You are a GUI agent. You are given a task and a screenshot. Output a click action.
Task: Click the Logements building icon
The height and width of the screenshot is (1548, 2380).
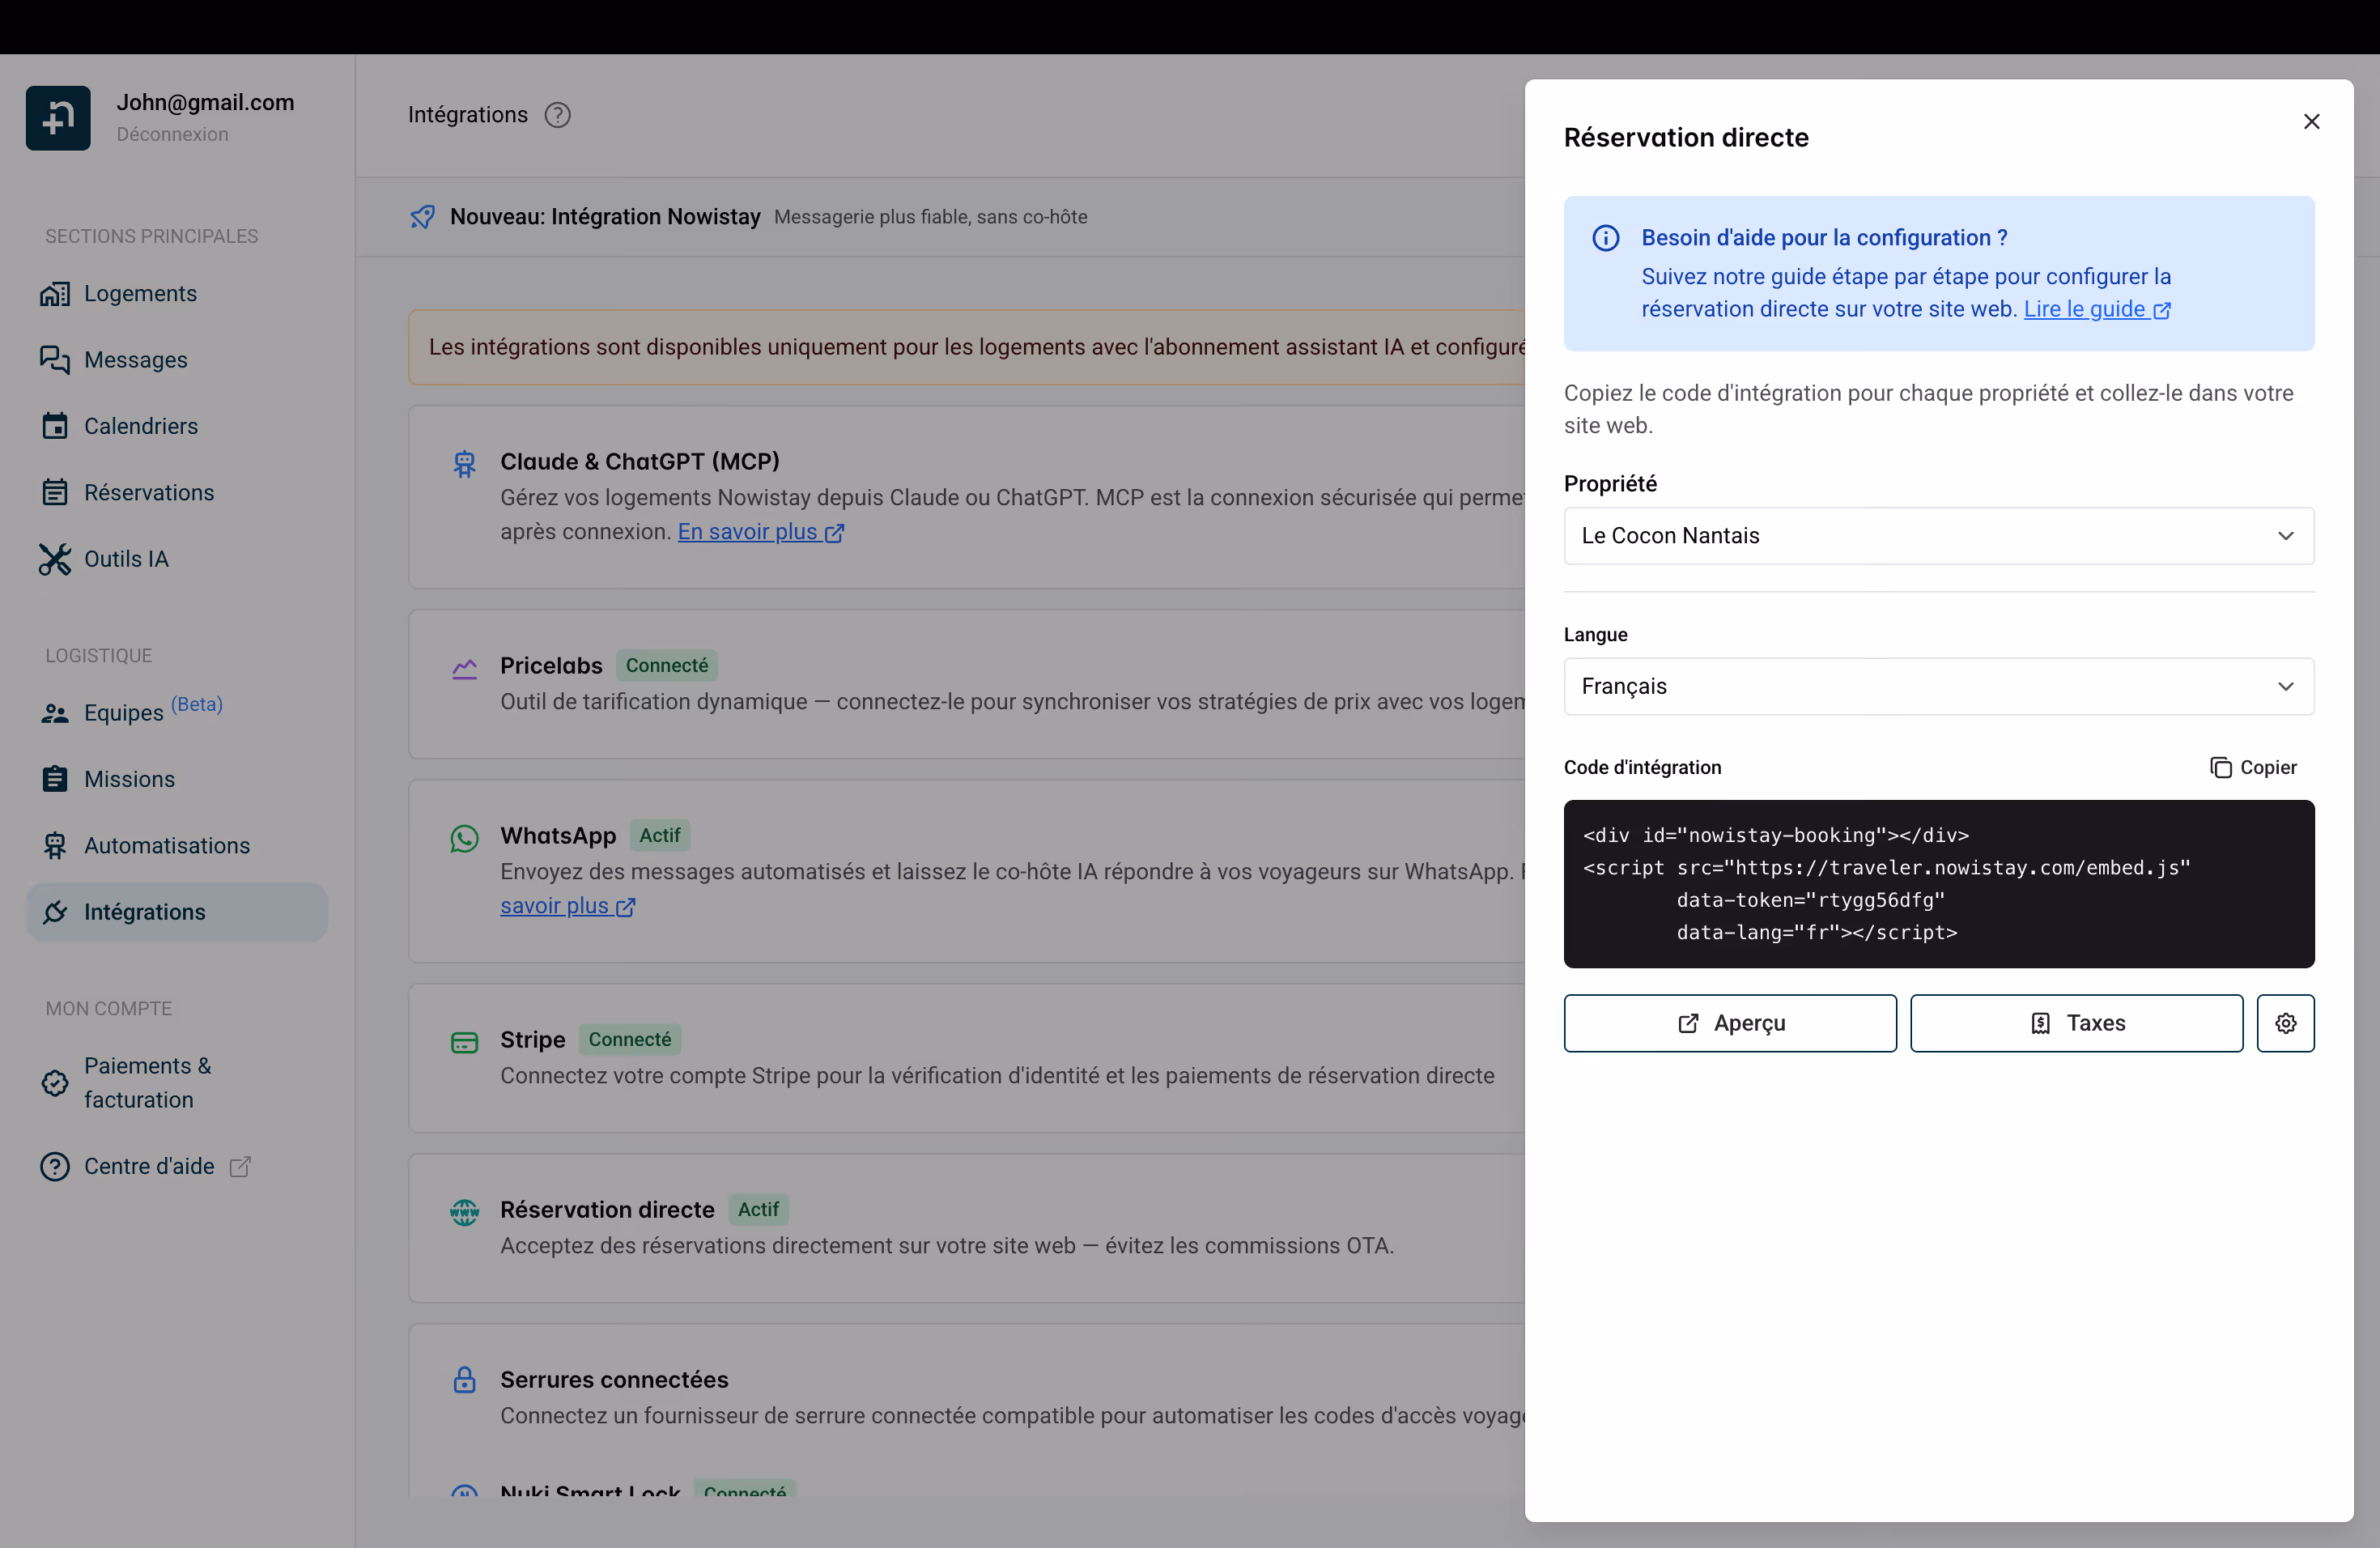(x=55, y=294)
